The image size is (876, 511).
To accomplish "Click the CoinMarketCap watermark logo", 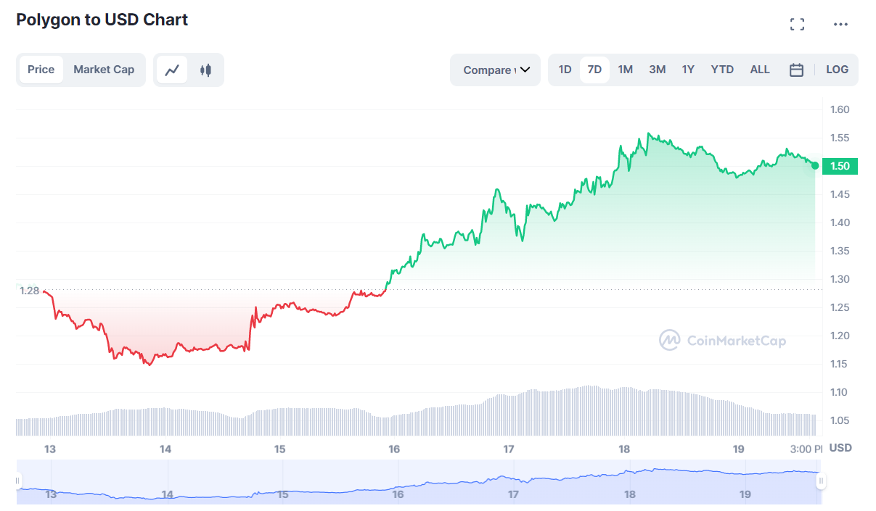I will coord(722,340).
